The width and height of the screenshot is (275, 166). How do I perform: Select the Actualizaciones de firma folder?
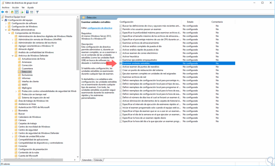tap(33, 59)
